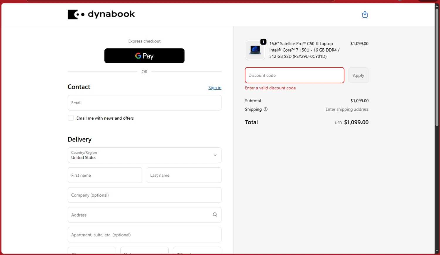Click the Contact section heading

79,87
